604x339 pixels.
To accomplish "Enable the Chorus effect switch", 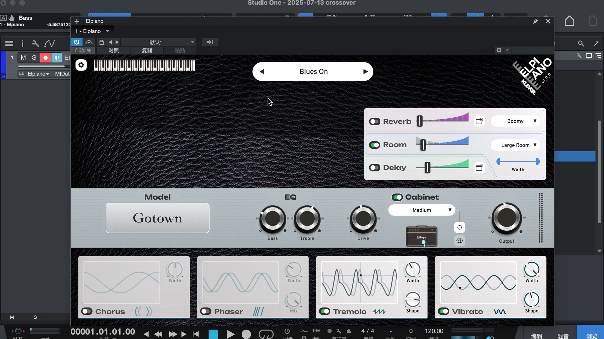I will click(87, 311).
